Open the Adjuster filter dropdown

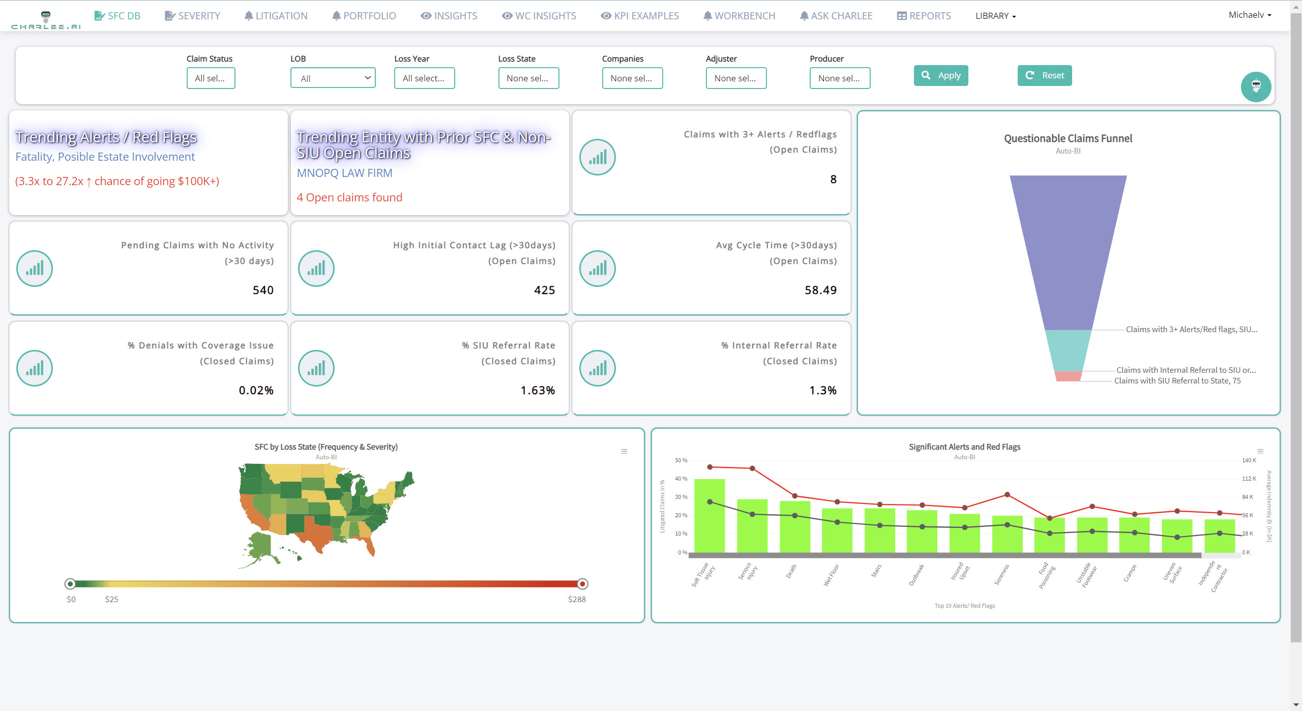coord(736,78)
